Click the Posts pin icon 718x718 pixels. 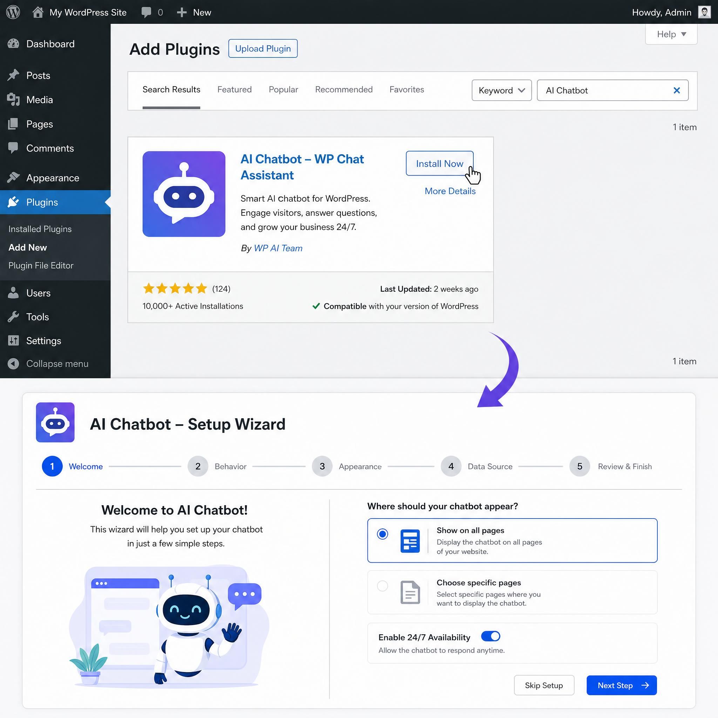[13, 75]
